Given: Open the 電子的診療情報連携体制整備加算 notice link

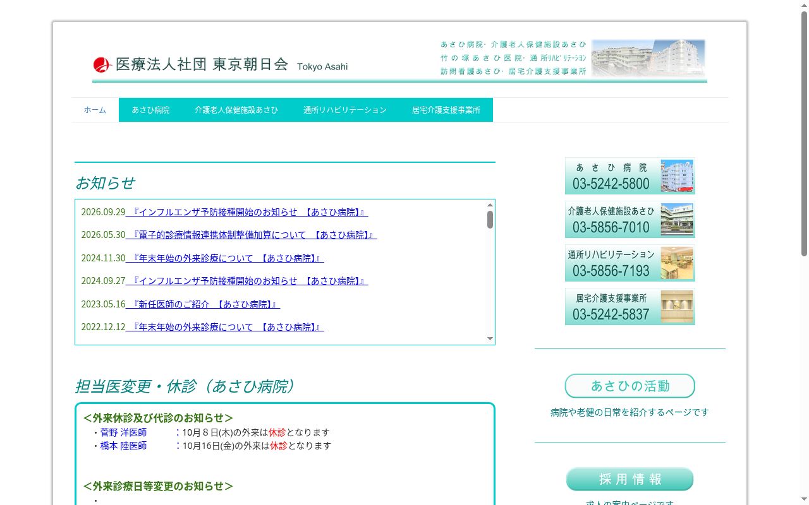Looking at the screenshot, I should pyautogui.click(x=251, y=235).
